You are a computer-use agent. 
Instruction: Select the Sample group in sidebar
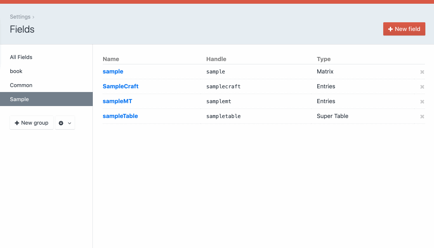[19, 99]
